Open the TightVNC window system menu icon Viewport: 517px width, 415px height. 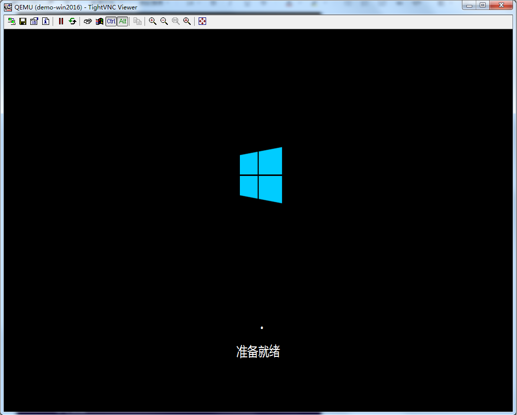click(8, 7)
